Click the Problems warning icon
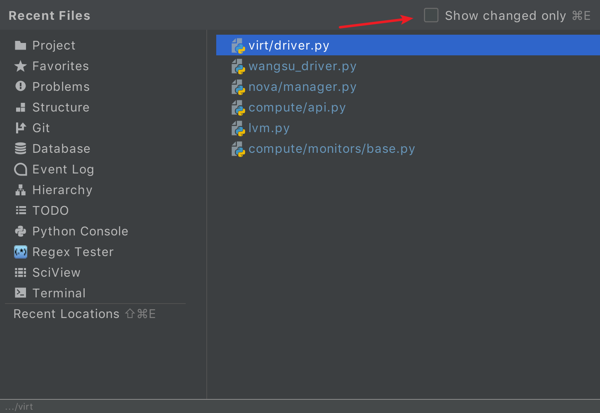Image resolution: width=600 pixels, height=413 pixels. coord(20,86)
